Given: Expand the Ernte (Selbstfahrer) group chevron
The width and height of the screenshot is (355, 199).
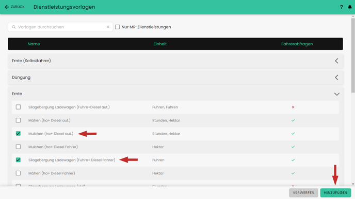Looking at the screenshot, I should pyautogui.click(x=336, y=61).
